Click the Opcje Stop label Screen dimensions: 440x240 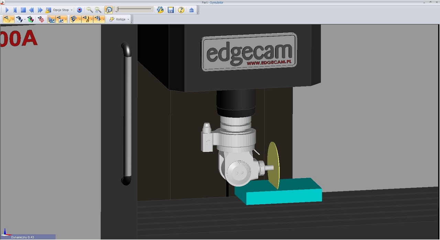[61, 10]
